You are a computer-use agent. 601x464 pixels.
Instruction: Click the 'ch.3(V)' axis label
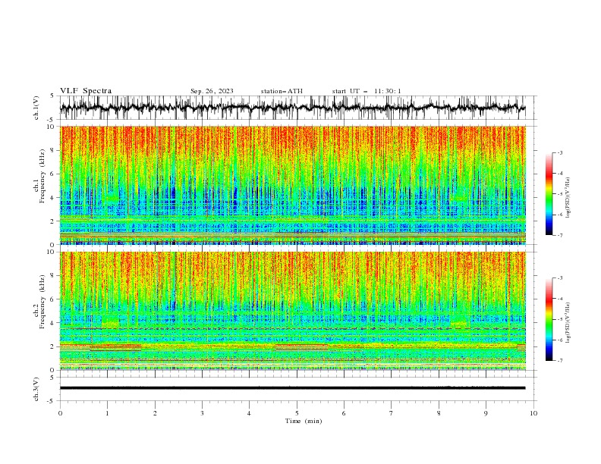36,389
